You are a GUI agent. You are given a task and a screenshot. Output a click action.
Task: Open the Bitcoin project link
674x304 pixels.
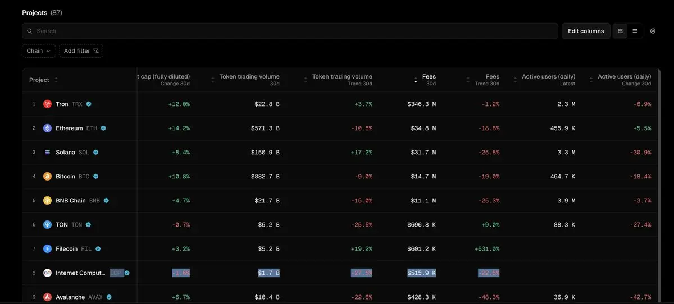(x=65, y=176)
